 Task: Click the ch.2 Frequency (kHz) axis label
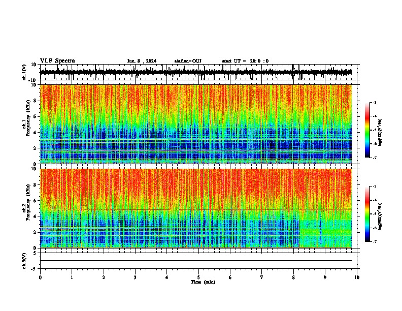pos(26,202)
